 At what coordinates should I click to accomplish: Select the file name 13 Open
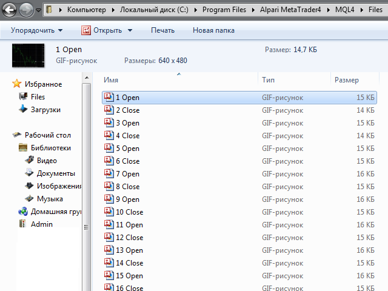[129, 250]
